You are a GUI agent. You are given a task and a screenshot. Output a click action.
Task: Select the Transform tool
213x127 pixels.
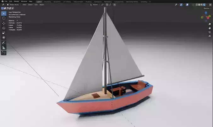(x=4, y=37)
